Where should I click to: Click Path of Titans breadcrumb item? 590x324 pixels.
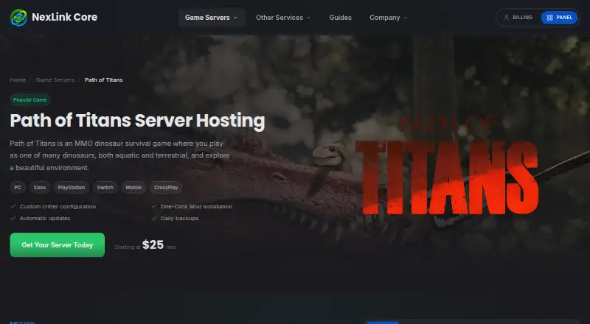tap(104, 80)
